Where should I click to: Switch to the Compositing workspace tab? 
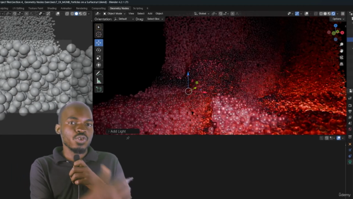[x=99, y=8]
